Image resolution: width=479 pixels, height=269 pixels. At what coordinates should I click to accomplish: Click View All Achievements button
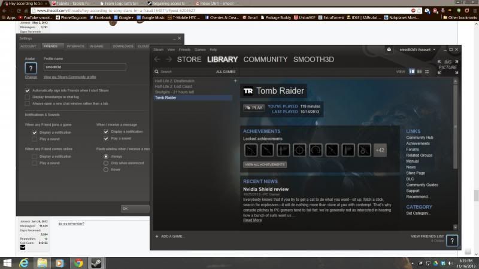point(265,165)
